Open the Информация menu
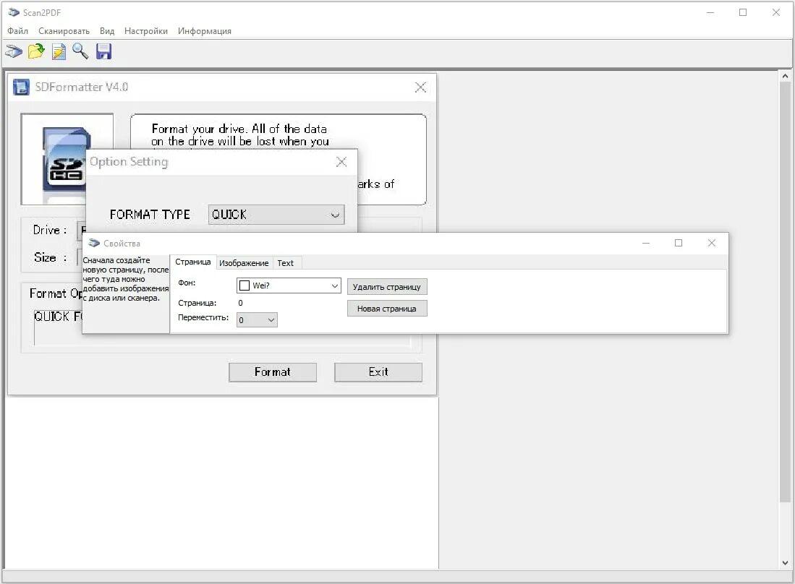 click(x=204, y=31)
